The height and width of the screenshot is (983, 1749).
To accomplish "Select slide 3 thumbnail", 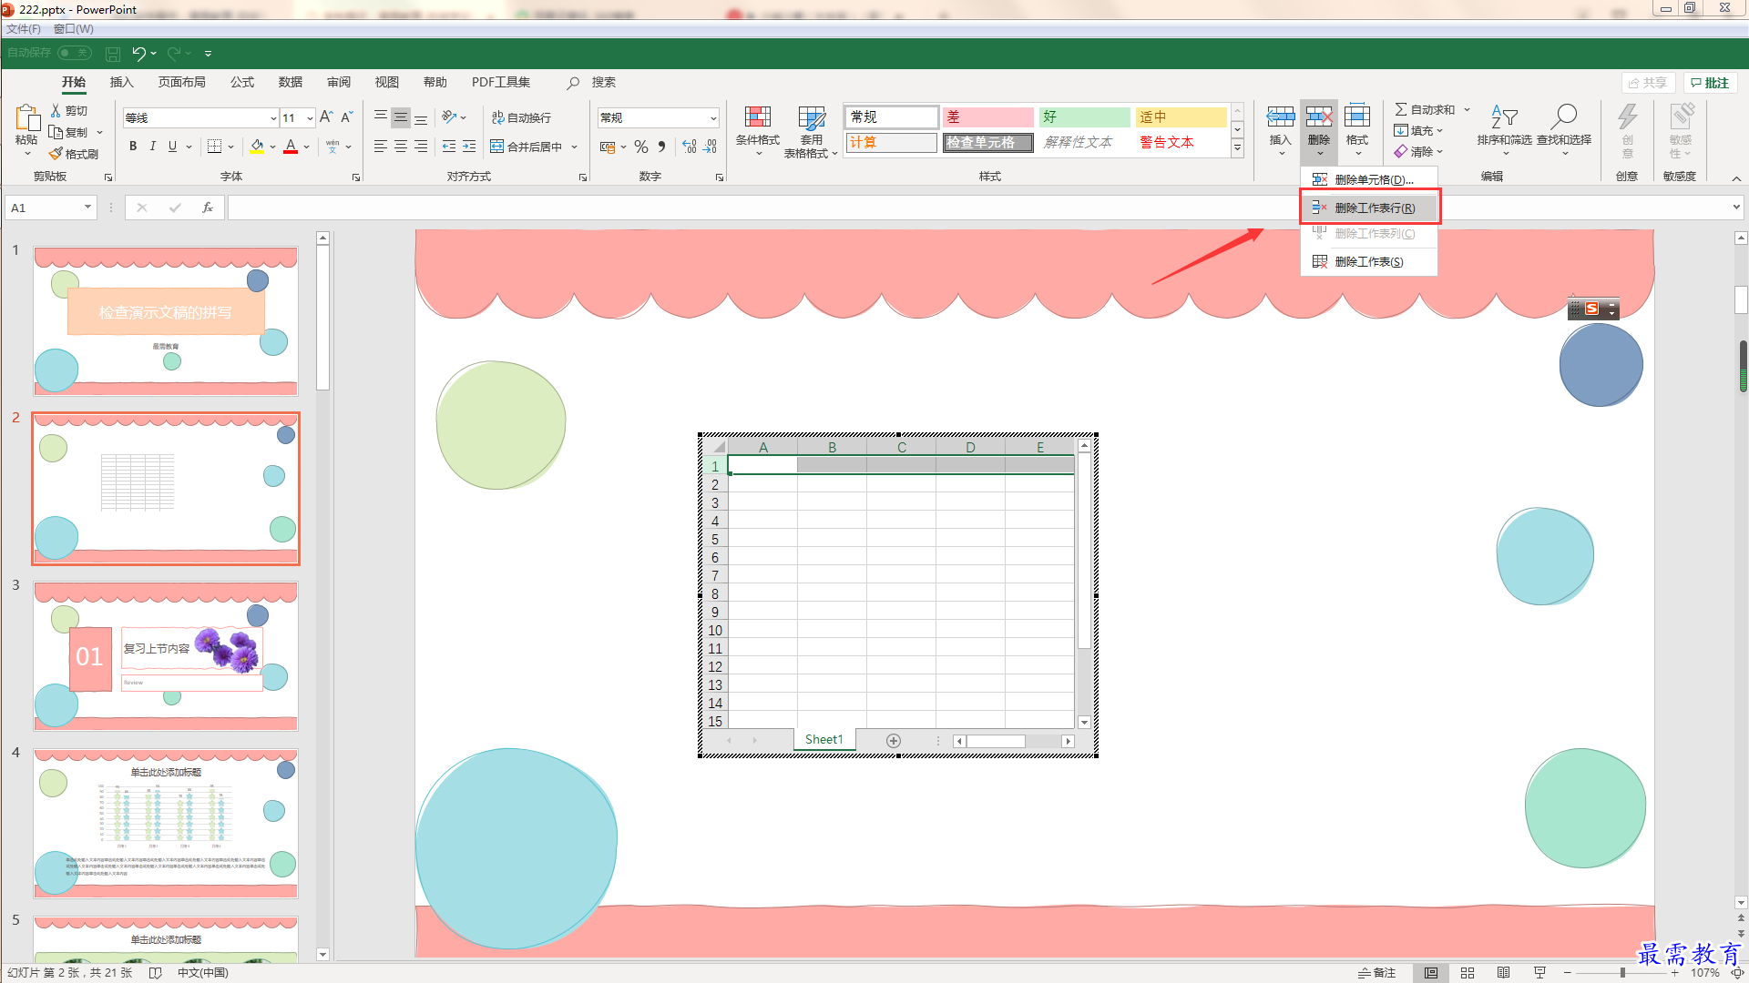I will (166, 656).
